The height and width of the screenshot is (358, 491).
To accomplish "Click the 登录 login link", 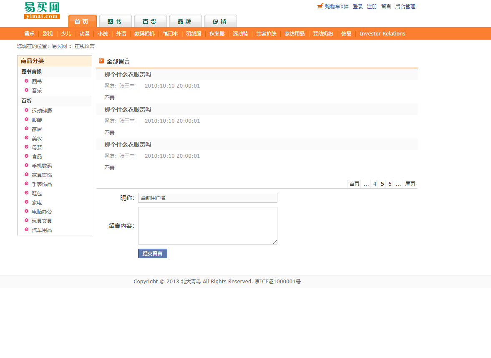I will [x=358, y=6].
